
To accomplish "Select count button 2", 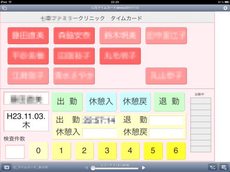I will (x=84, y=150).
